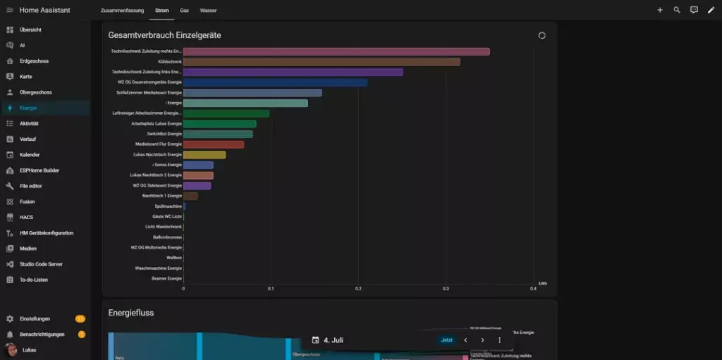Open the Lukas user profile
Viewport: 722px width, 360px height.
pos(45,350)
